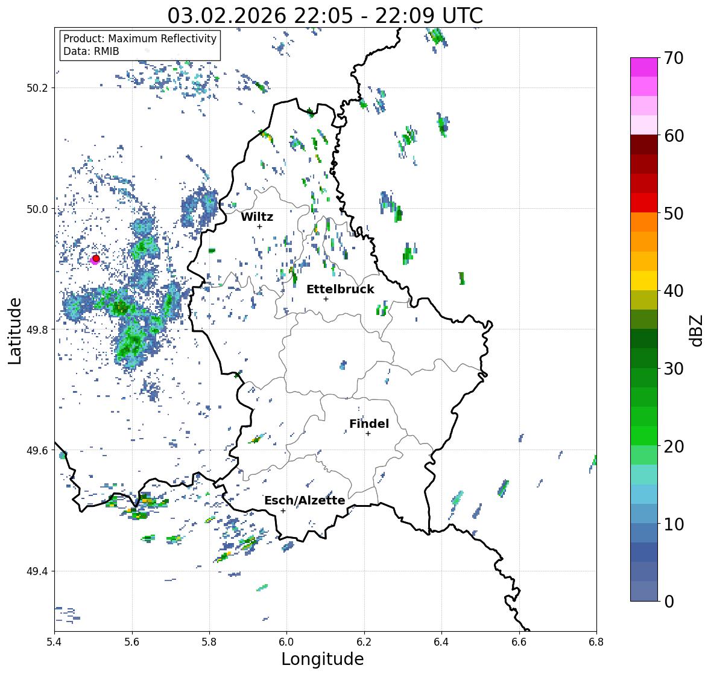Click the latitude tick label 50.0

[x=37, y=209]
